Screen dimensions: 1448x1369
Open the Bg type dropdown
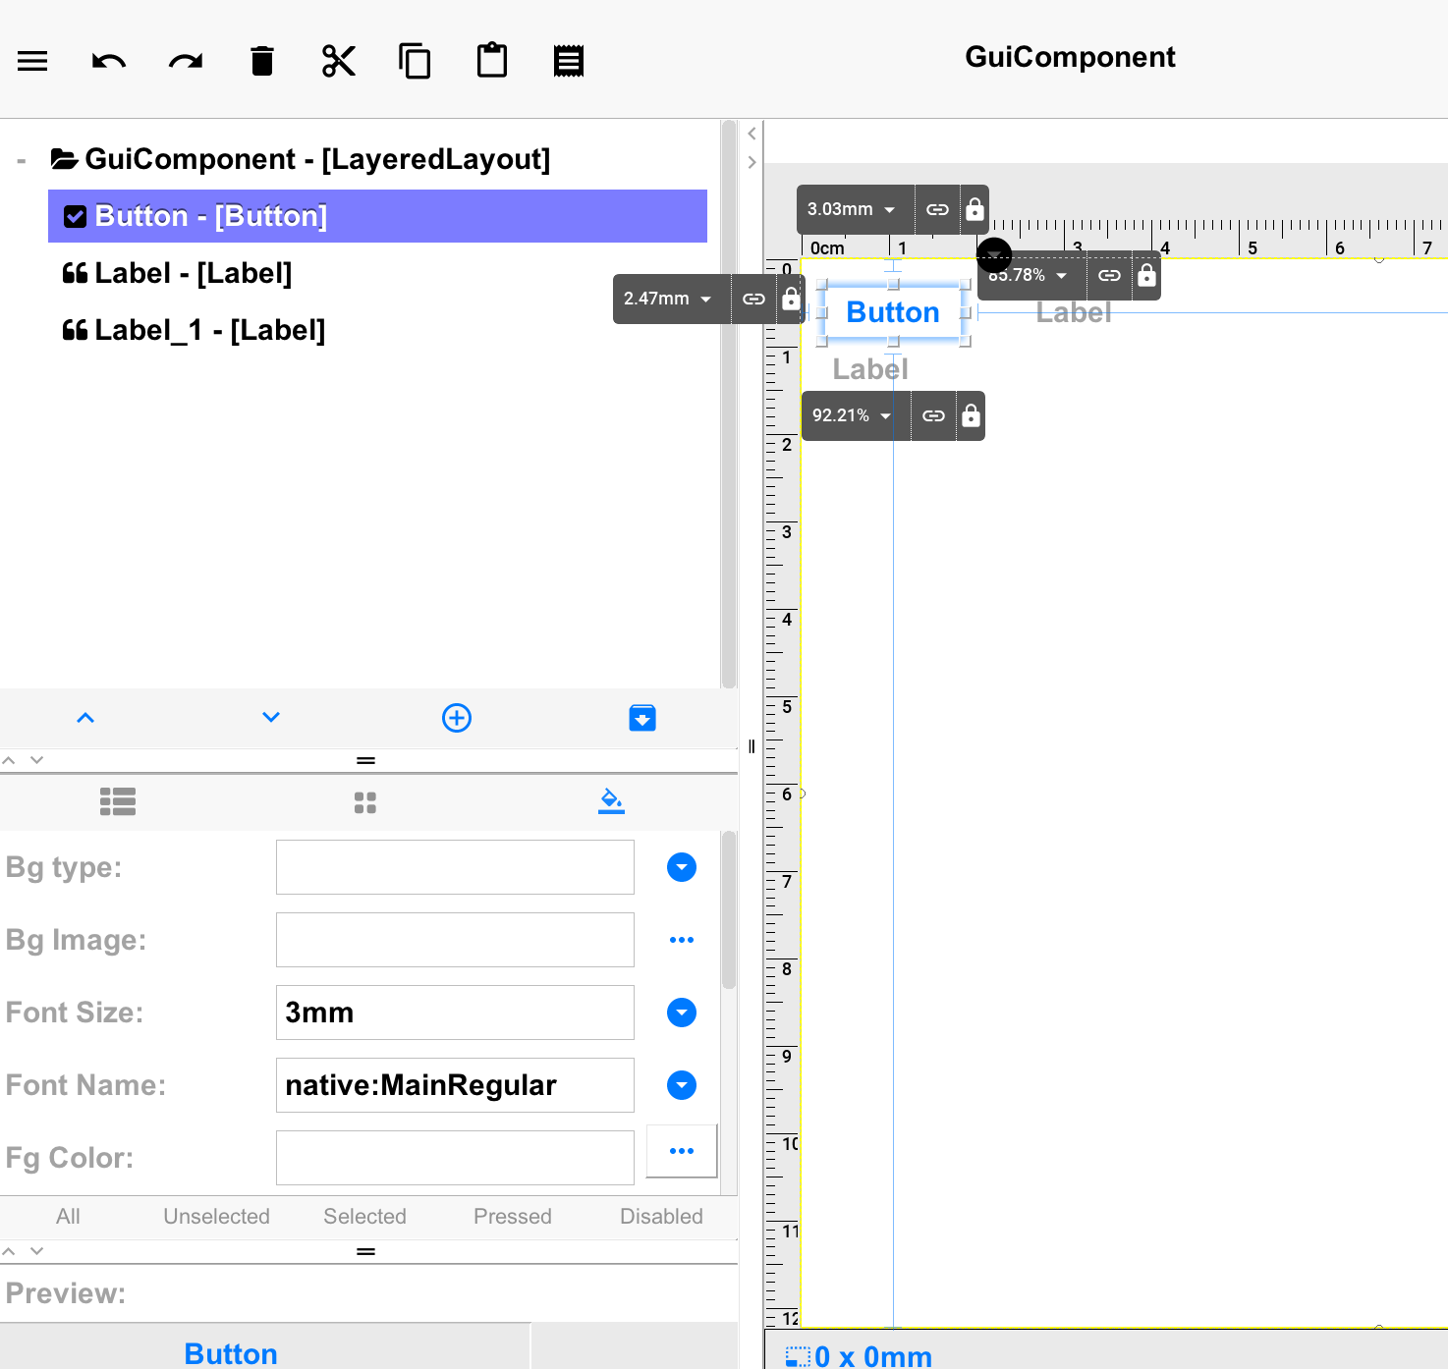coord(681,867)
